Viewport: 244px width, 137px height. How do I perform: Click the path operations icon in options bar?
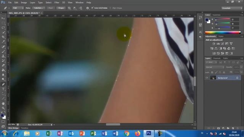tap(69, 8)
